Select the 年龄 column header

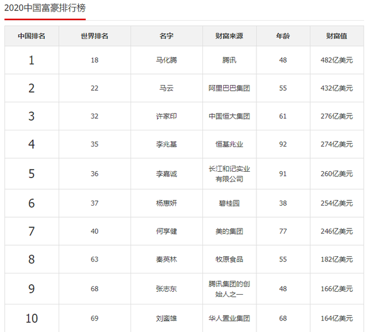pyautogui.click(x=283, y=36)
